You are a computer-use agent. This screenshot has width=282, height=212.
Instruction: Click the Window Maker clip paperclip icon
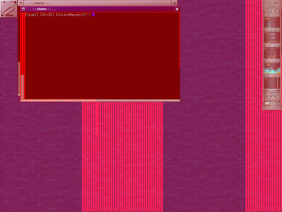tap(8, 8)
